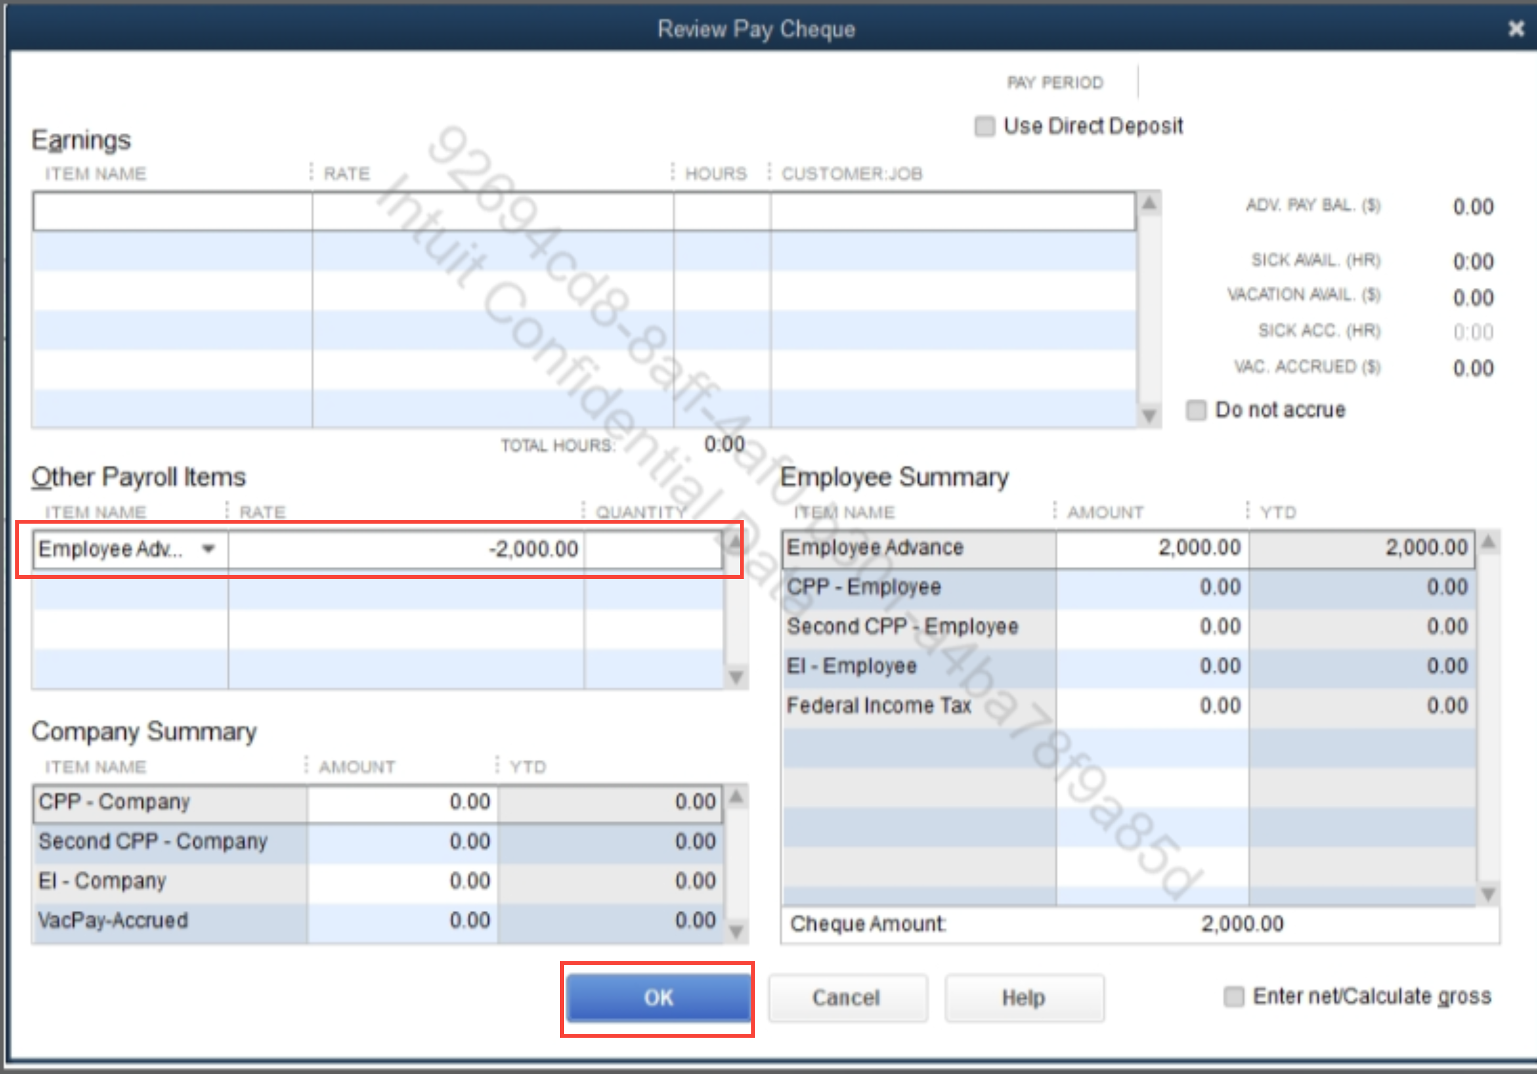The width and height of the screenshot is (1537, 1074).
Task: Click the Quantity cell for Employee Advance
Action: 652,549
